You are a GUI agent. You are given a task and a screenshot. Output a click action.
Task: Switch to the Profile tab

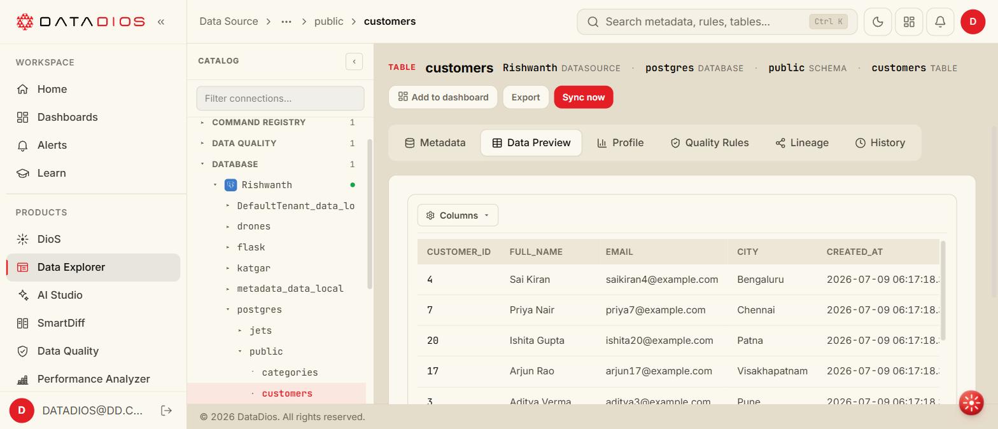(621, 143)
